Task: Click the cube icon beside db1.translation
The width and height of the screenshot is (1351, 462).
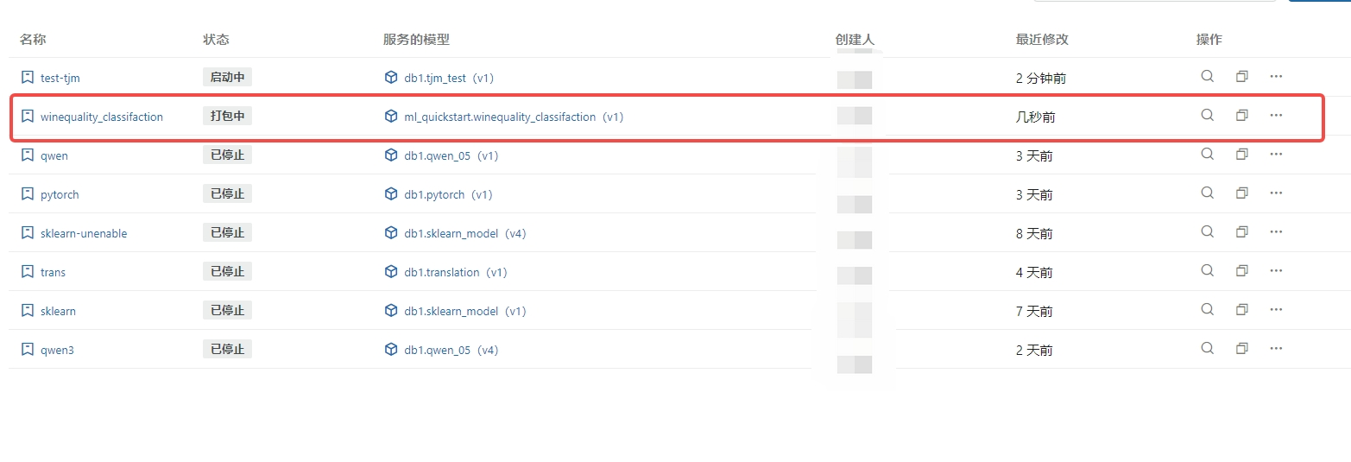Action: point(391,272)
